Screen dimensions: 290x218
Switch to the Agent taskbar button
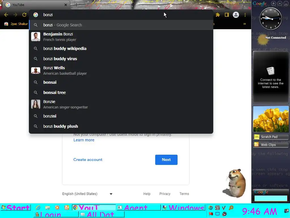138,207
